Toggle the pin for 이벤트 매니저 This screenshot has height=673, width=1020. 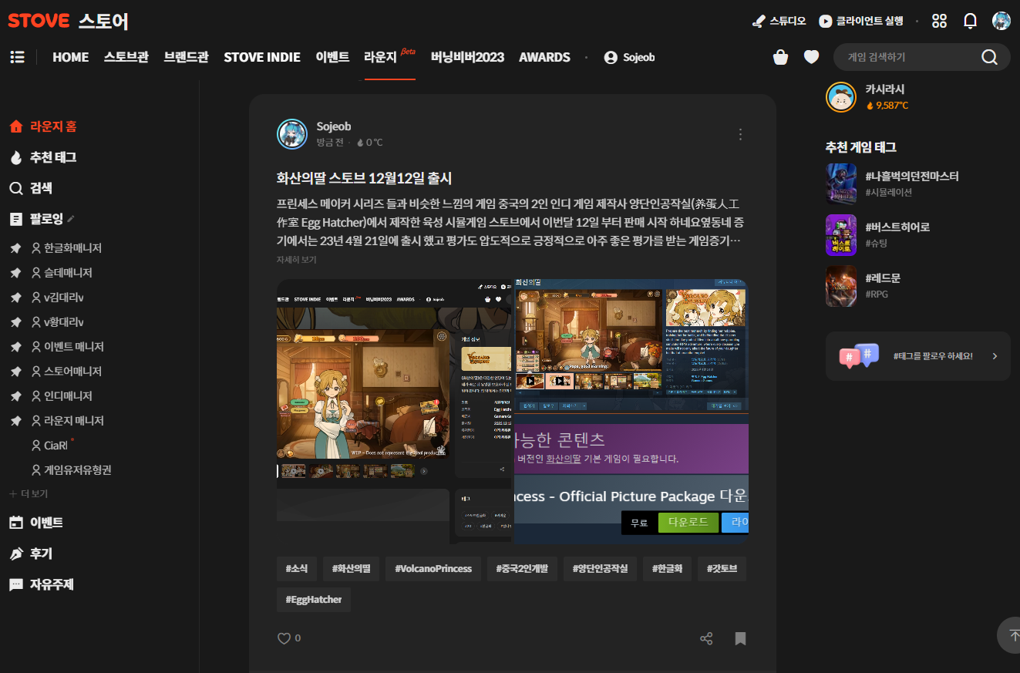coord(15,347)
